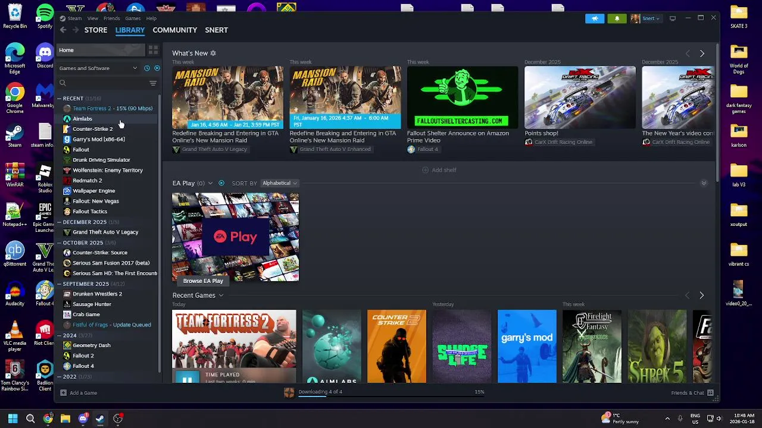Toggle ready-to-play filter on EA Play shelf
The image size is (762, 428).
tap(221, 183)
